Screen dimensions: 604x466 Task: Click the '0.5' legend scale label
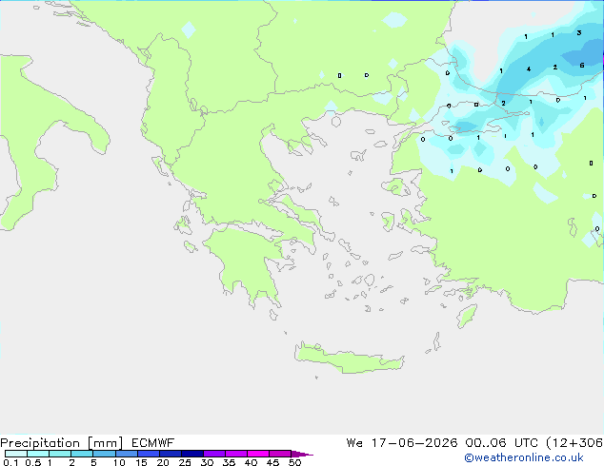33,462
